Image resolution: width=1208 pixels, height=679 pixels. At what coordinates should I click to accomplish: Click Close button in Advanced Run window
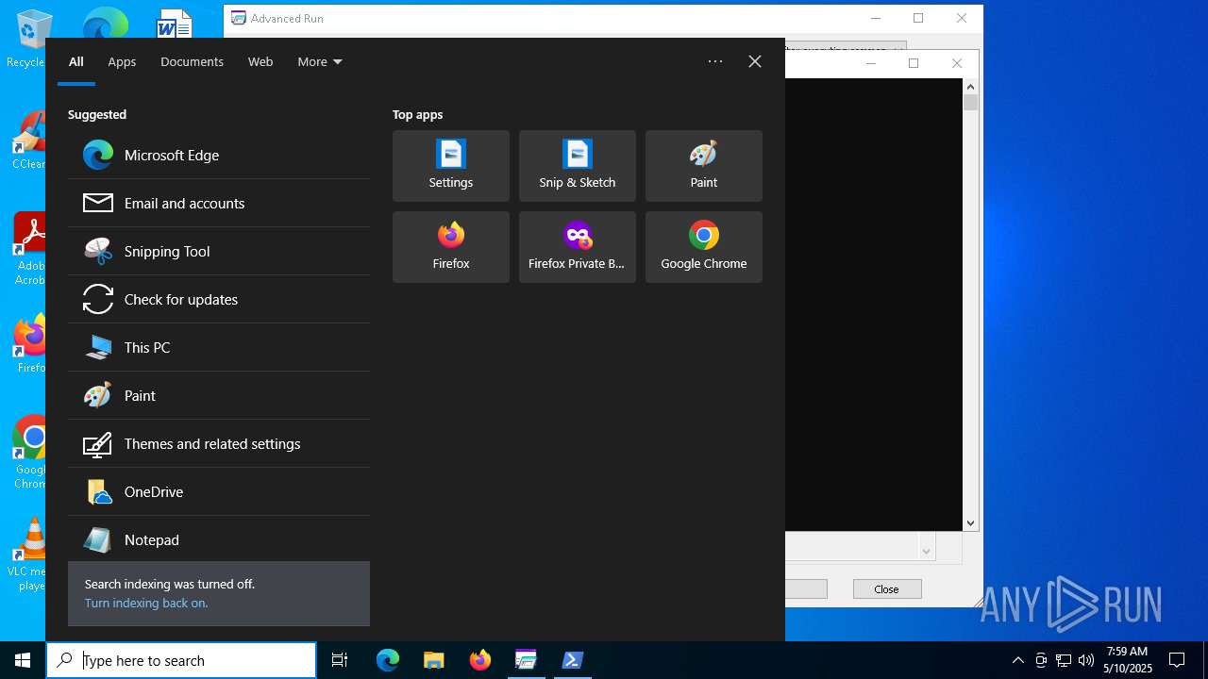(x=886, y=588)
